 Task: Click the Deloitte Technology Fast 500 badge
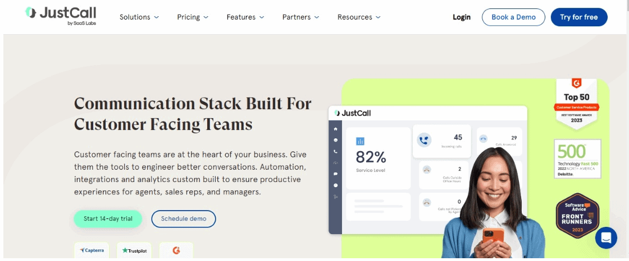[578, 159]
